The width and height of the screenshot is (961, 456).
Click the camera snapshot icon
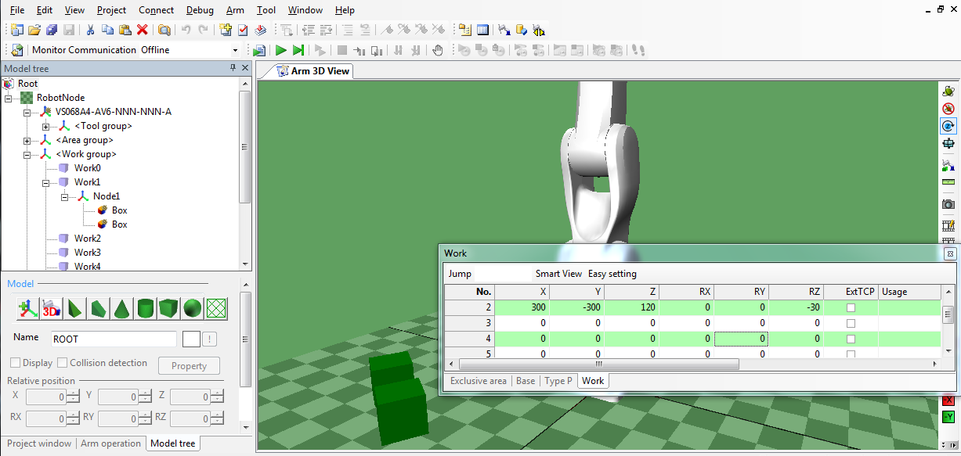948,204
